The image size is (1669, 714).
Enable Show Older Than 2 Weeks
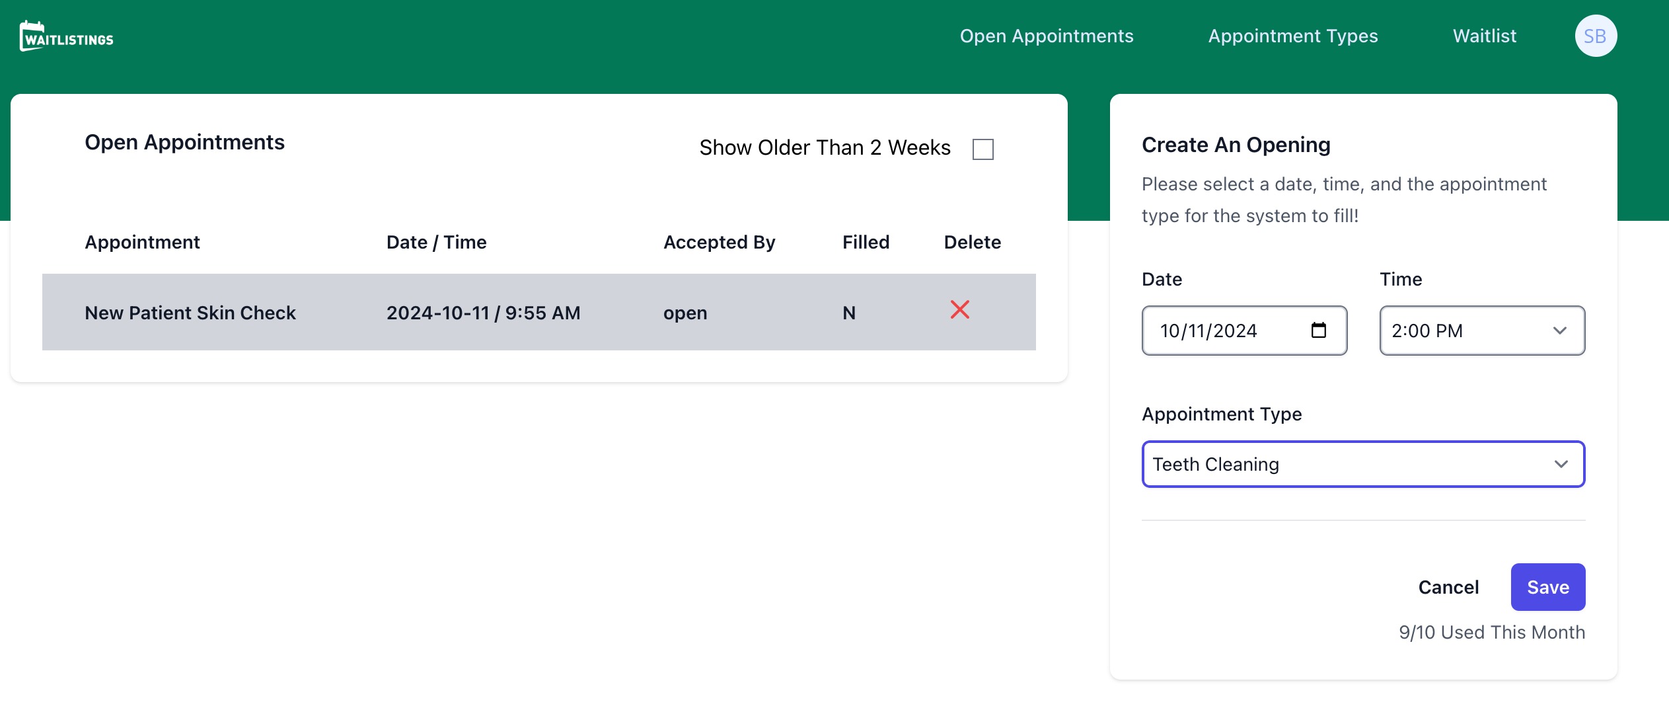point(983,149)
